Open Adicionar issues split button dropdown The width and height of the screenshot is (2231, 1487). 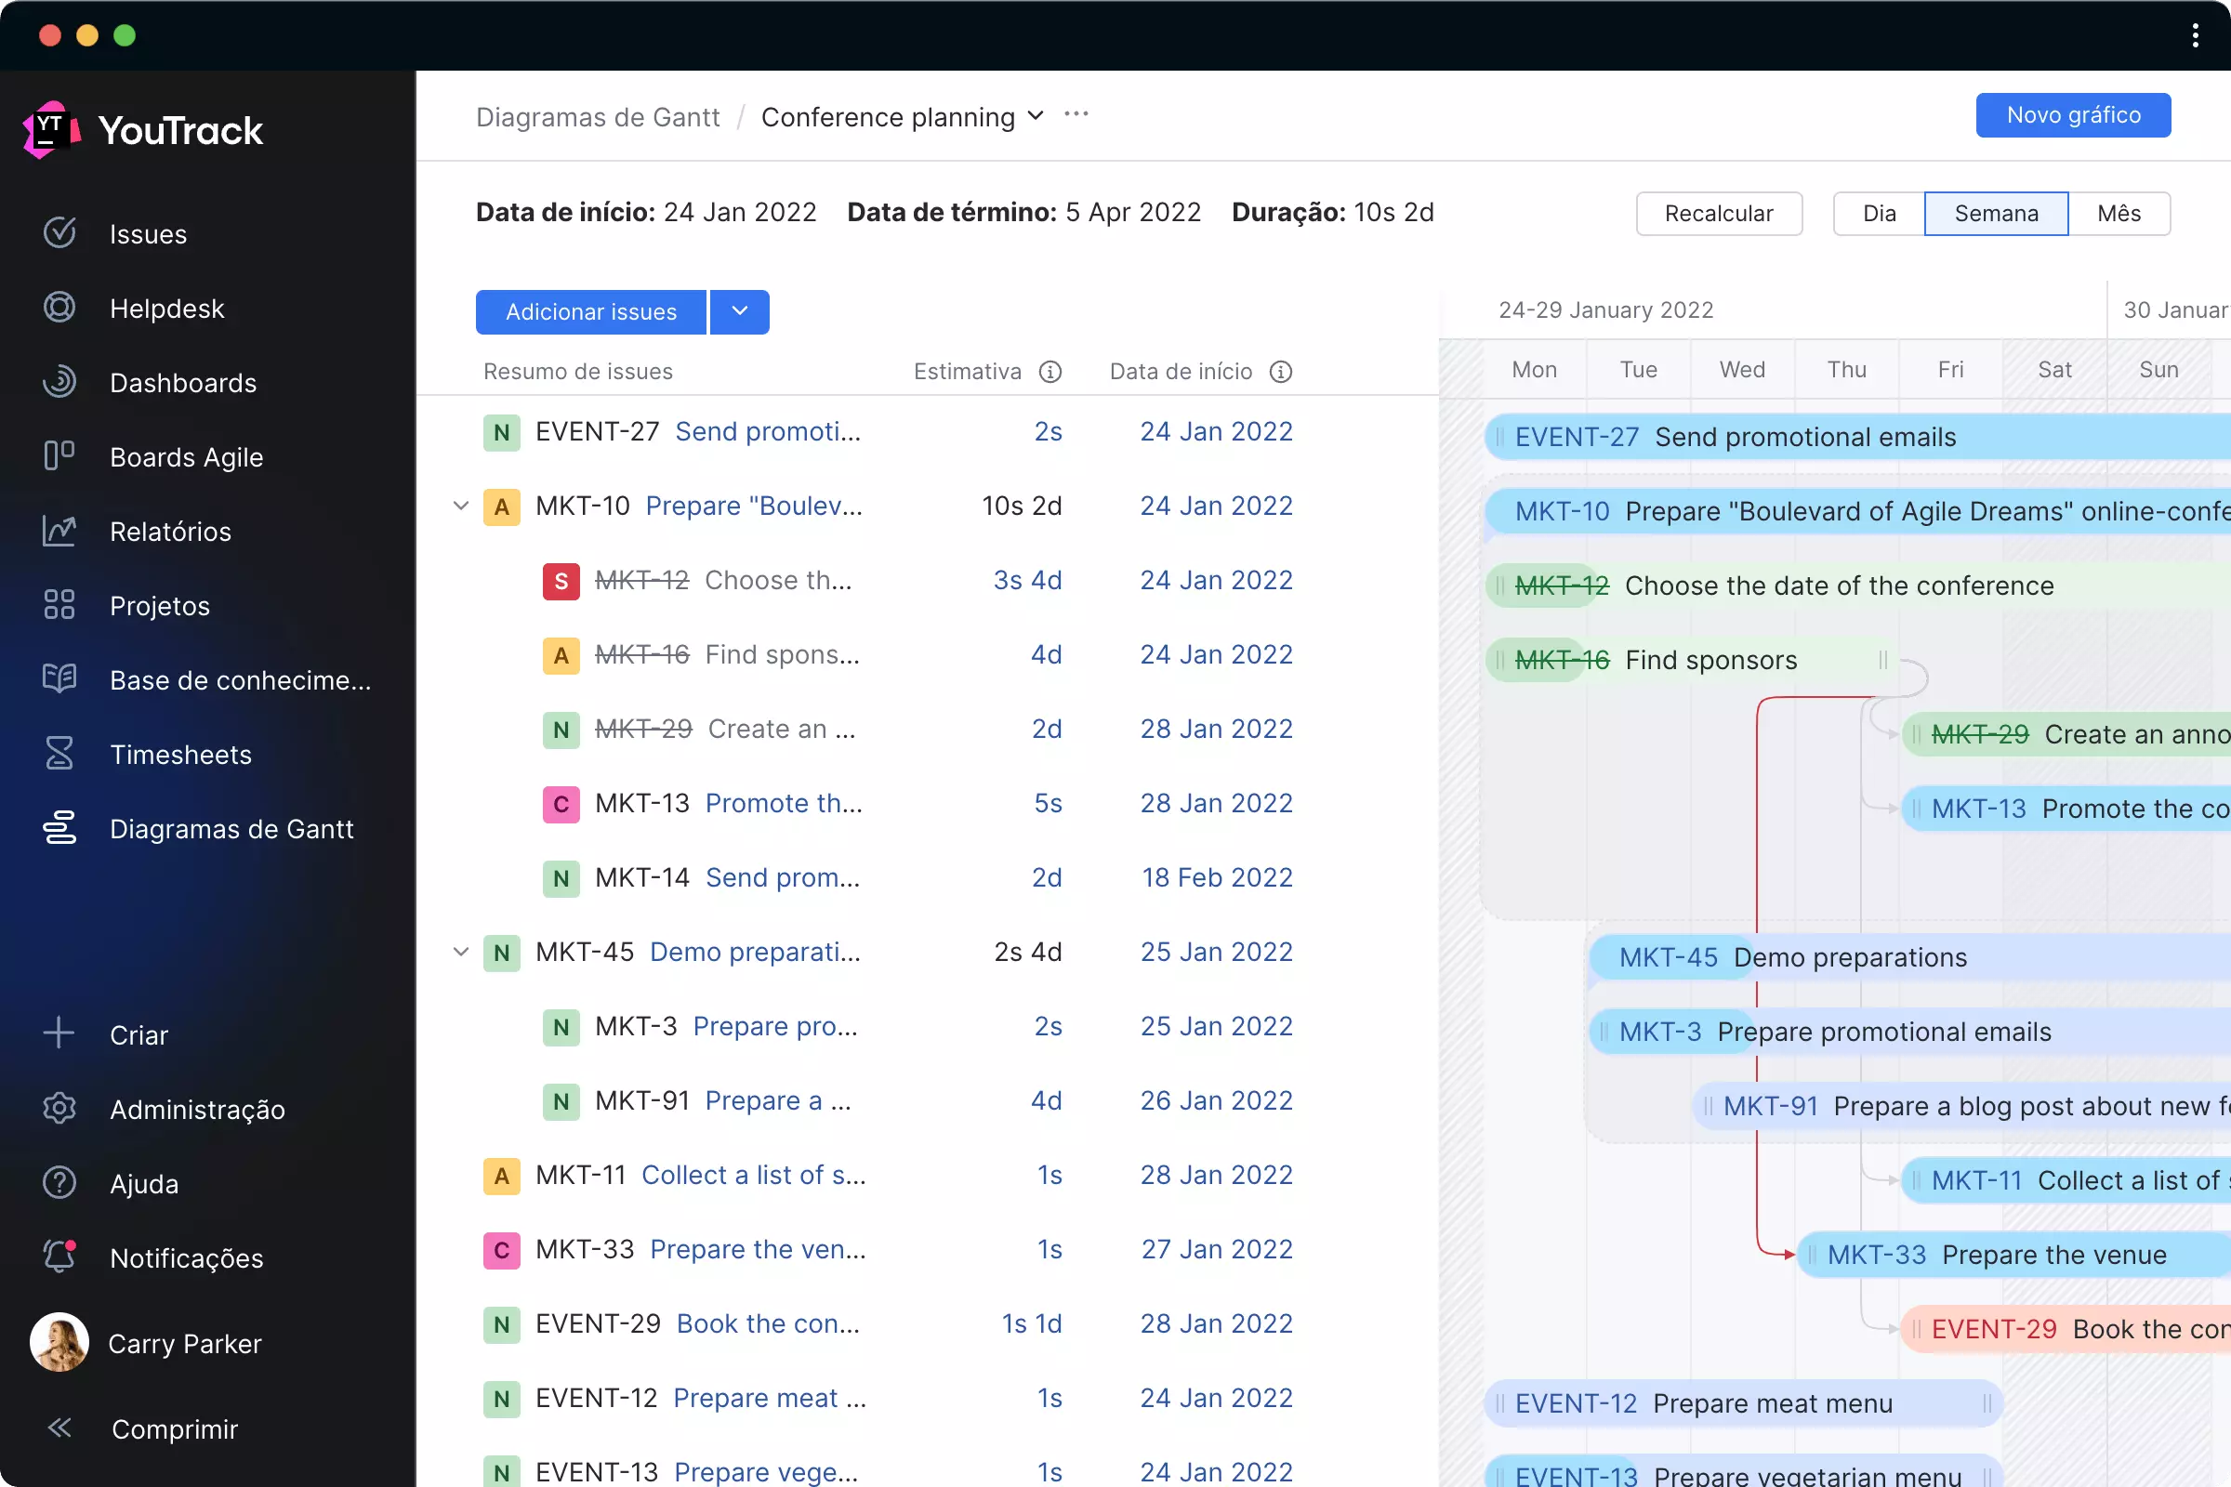pyautogui.click(x=740, y=312)
